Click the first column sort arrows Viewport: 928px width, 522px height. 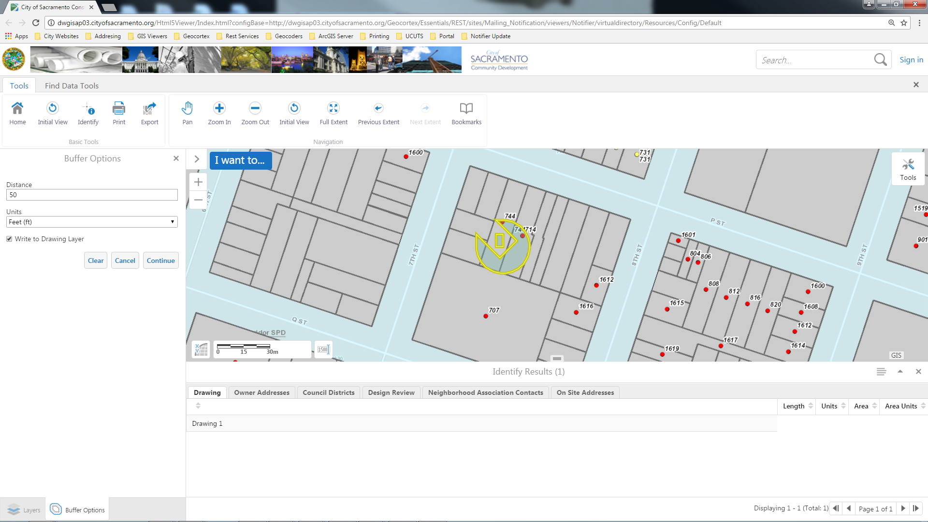point(198,406)
